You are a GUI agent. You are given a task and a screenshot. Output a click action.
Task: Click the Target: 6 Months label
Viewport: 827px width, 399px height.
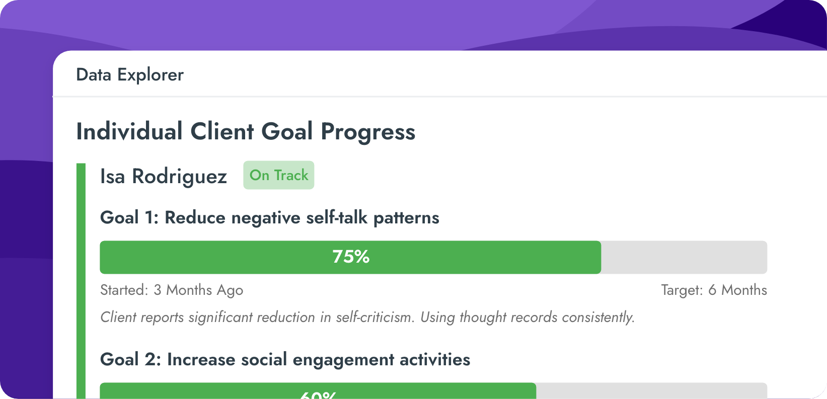click(x=713, y=290)
